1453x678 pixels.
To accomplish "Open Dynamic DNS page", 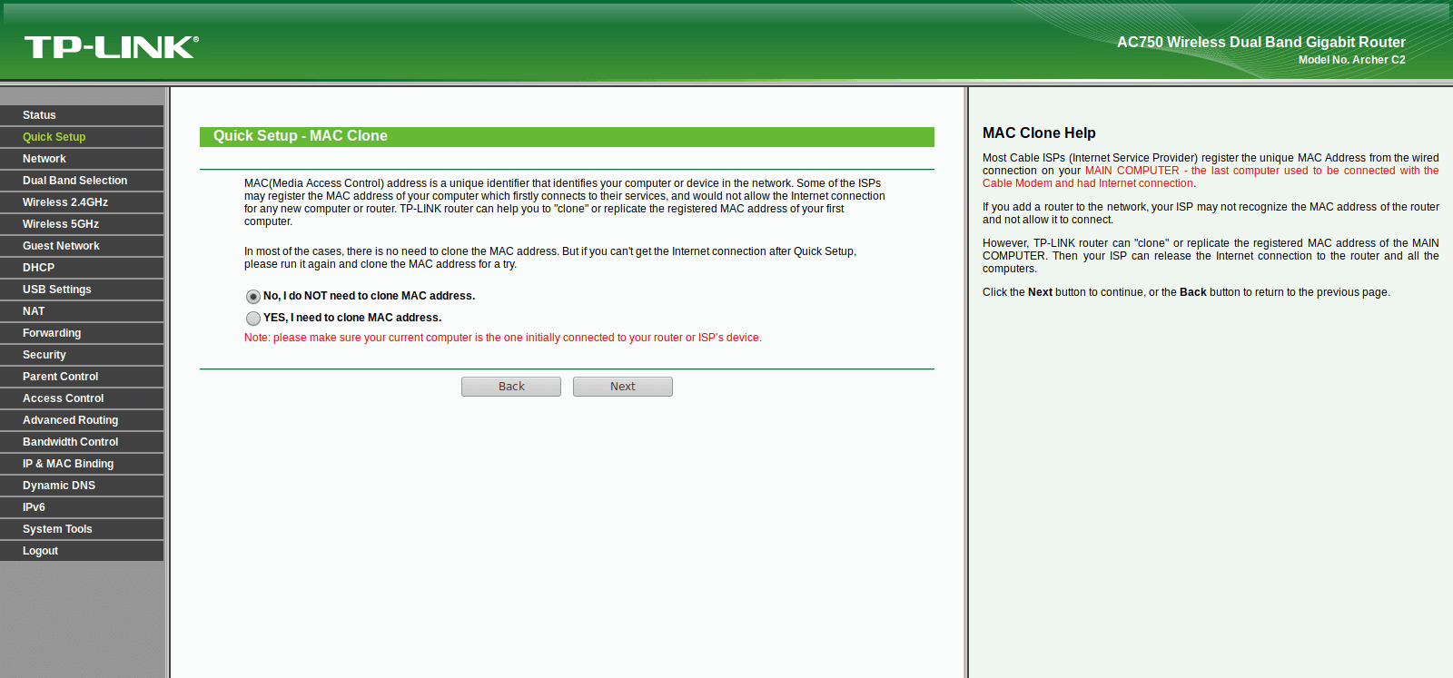I will pos(82,486).
